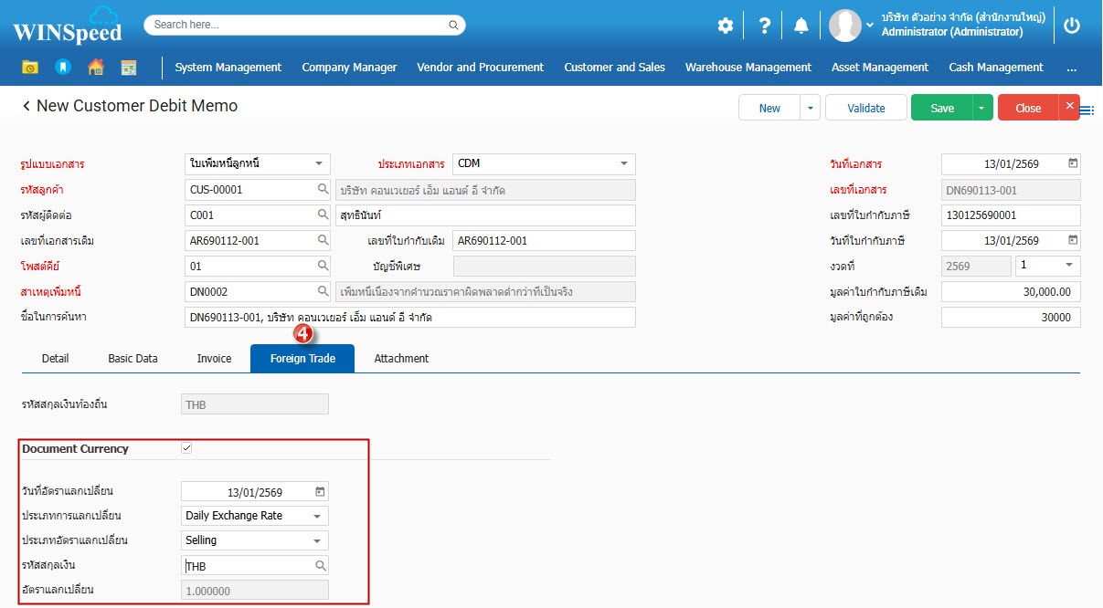Switch to the Attachment tab
Viewport: 1103px width, 608px height.
click(401, 359)
